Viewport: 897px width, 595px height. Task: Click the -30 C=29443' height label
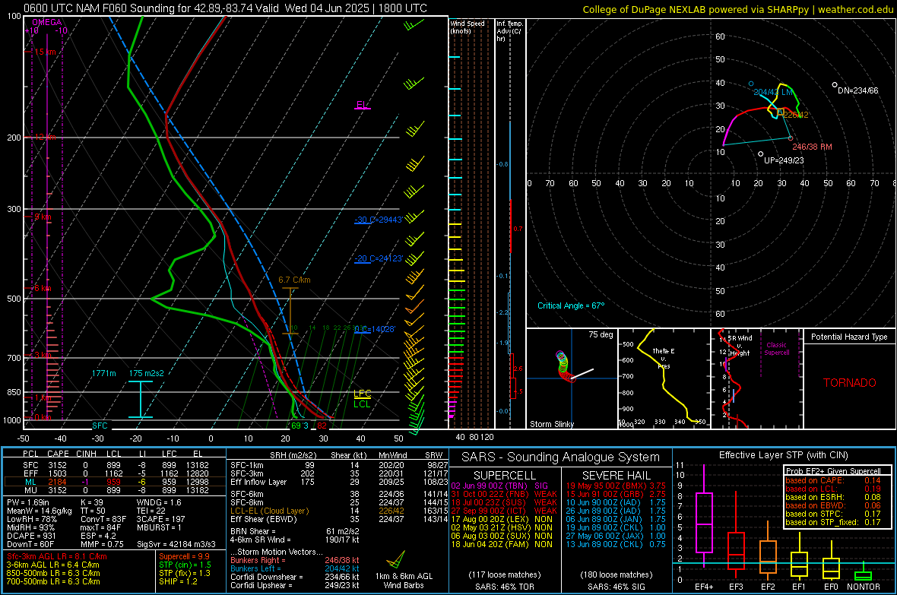(x=379, y=220)
